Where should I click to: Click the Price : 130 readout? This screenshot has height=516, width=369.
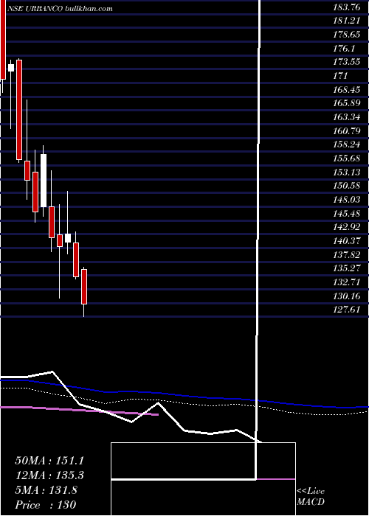(x=46, y=504)
